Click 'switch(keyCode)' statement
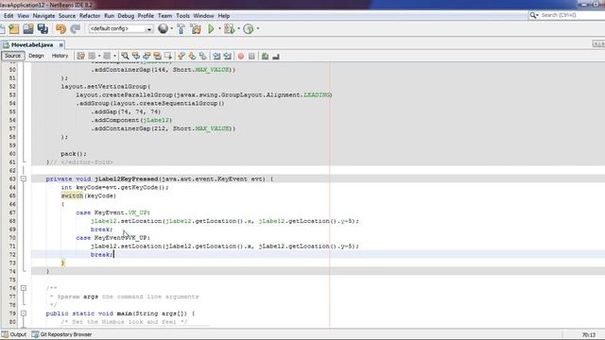Image resolution: width=605 pixels, height=340 pixels. pos(88,195)
